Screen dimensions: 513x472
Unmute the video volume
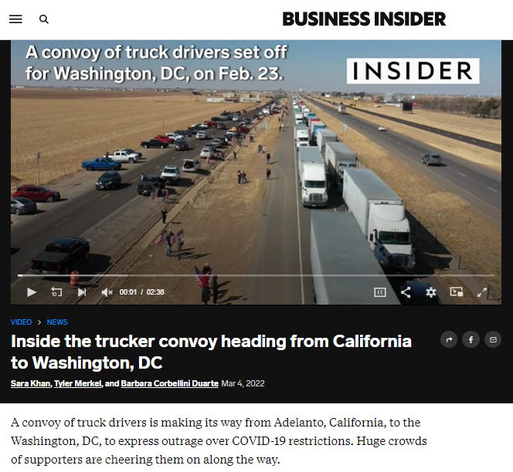point(107,292)
